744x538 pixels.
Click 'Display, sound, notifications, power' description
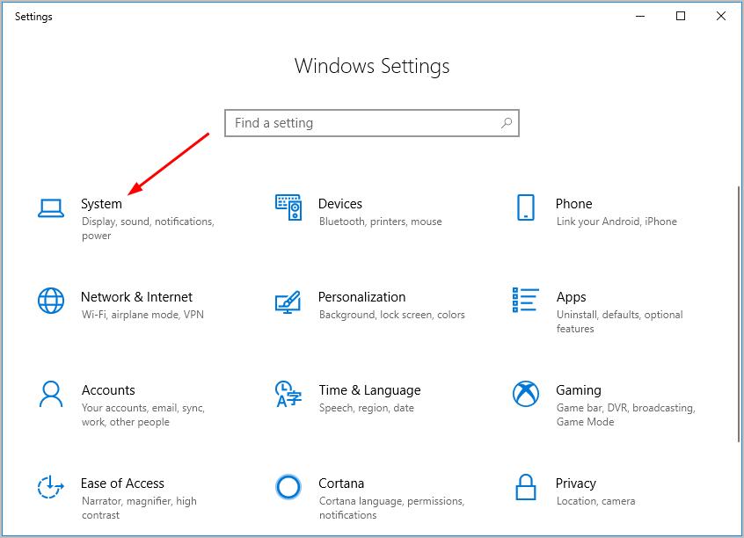pyautogui.click(x=148, y=229)
